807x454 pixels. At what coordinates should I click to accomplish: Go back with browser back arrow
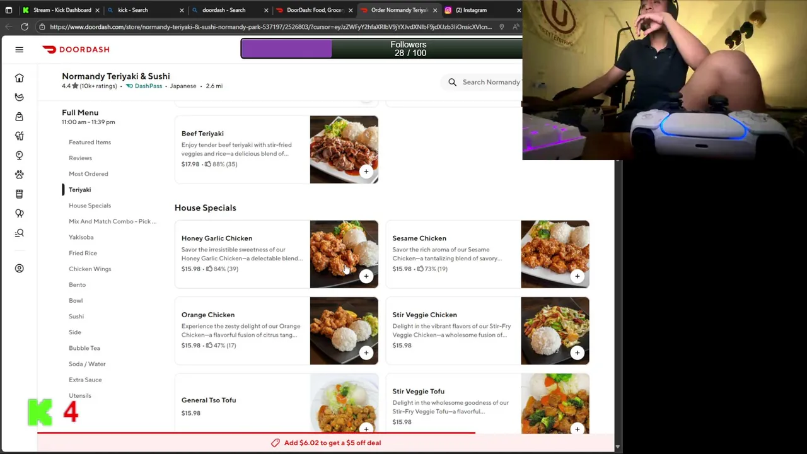(x=9, y=26)
